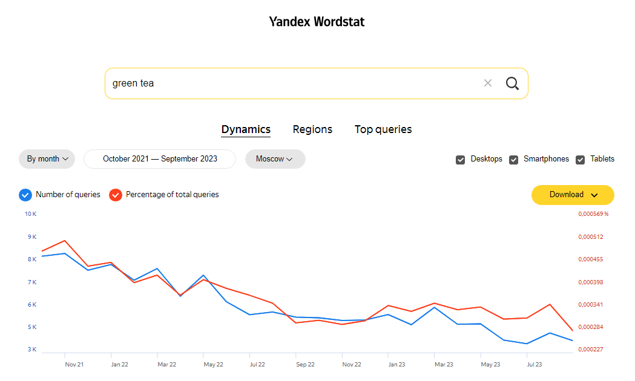The width and height of the screenshot is (635, 381).
Task: Select the Dynamics tab
Action: (x=246, y=129)
